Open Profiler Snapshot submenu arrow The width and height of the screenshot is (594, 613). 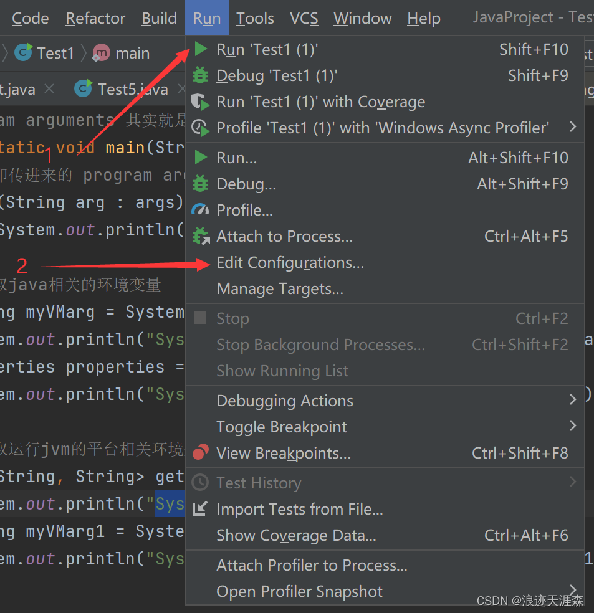[573, 589]
